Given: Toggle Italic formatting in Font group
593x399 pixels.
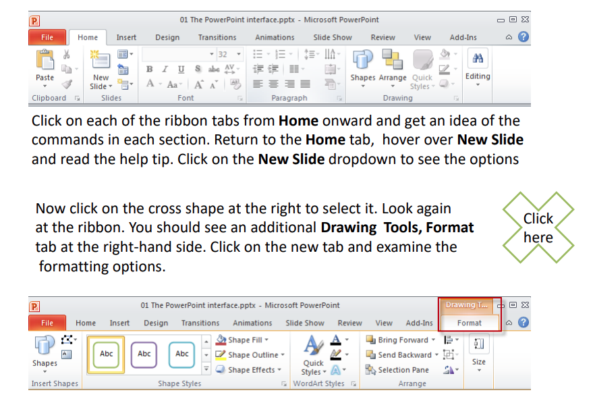Looking at the screenshot, I should pyautogui.click(x=165, y=70).
